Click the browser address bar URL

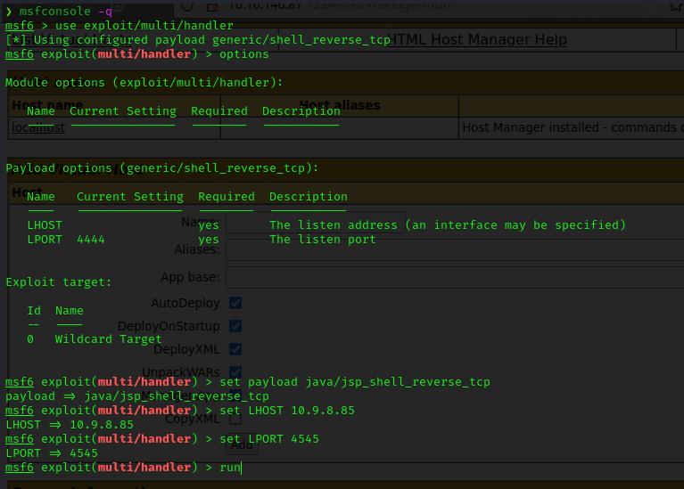(x=342, y=5)
